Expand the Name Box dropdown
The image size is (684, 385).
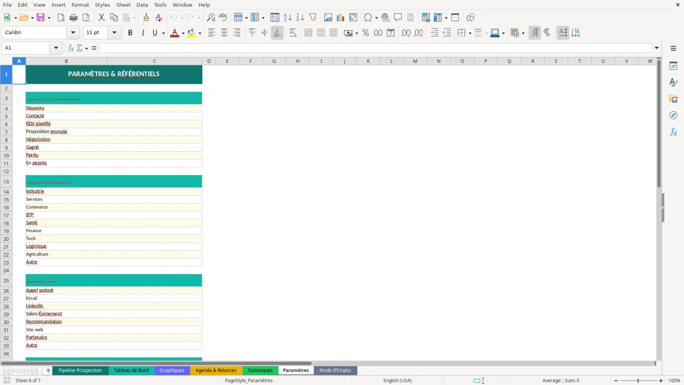[x=56, y=48]
